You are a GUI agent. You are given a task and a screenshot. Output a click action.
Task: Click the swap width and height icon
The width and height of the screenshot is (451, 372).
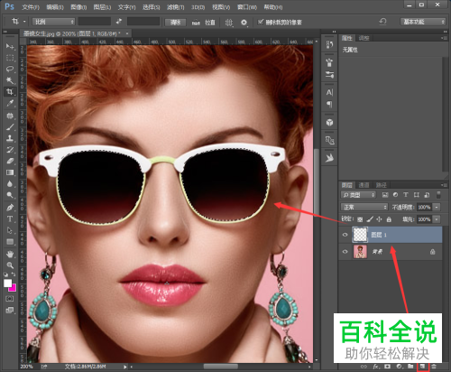(x=119, y=22)
